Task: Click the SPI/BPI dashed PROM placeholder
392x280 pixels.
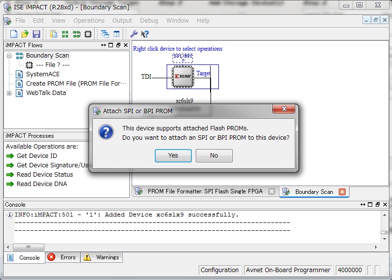Action: tap(183, 58)
